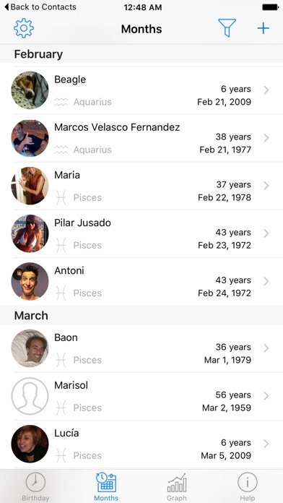Screen dimensions: 283x503
Task: Tap the Pisces symbol in Maria's row
Action: [x=61, y=197]
